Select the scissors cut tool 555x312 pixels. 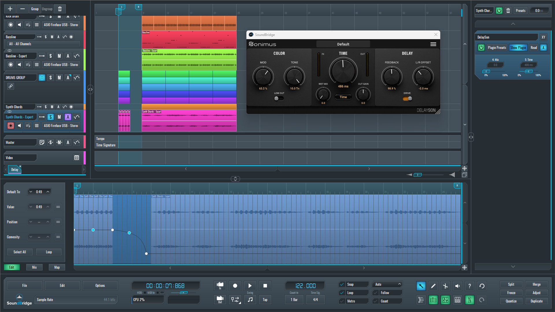[x=445, y=286]
